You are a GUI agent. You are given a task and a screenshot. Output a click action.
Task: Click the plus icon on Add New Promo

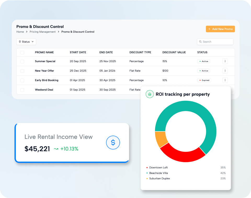[x=209, y=29]
